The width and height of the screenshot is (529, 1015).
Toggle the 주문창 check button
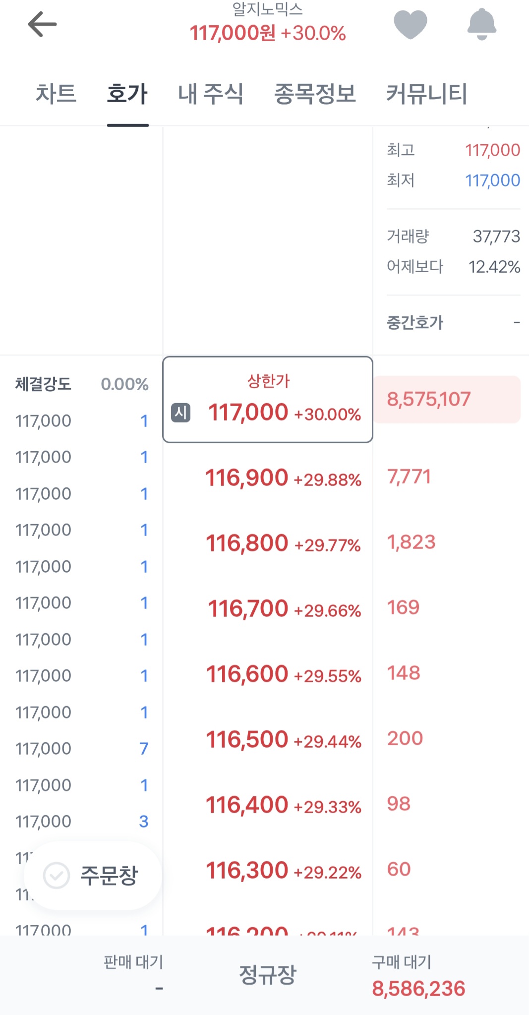93,875
